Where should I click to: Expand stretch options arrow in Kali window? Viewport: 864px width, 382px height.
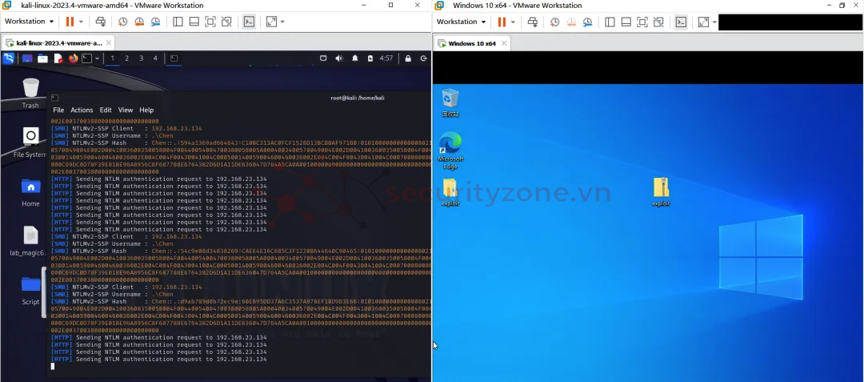coord(282,22)
